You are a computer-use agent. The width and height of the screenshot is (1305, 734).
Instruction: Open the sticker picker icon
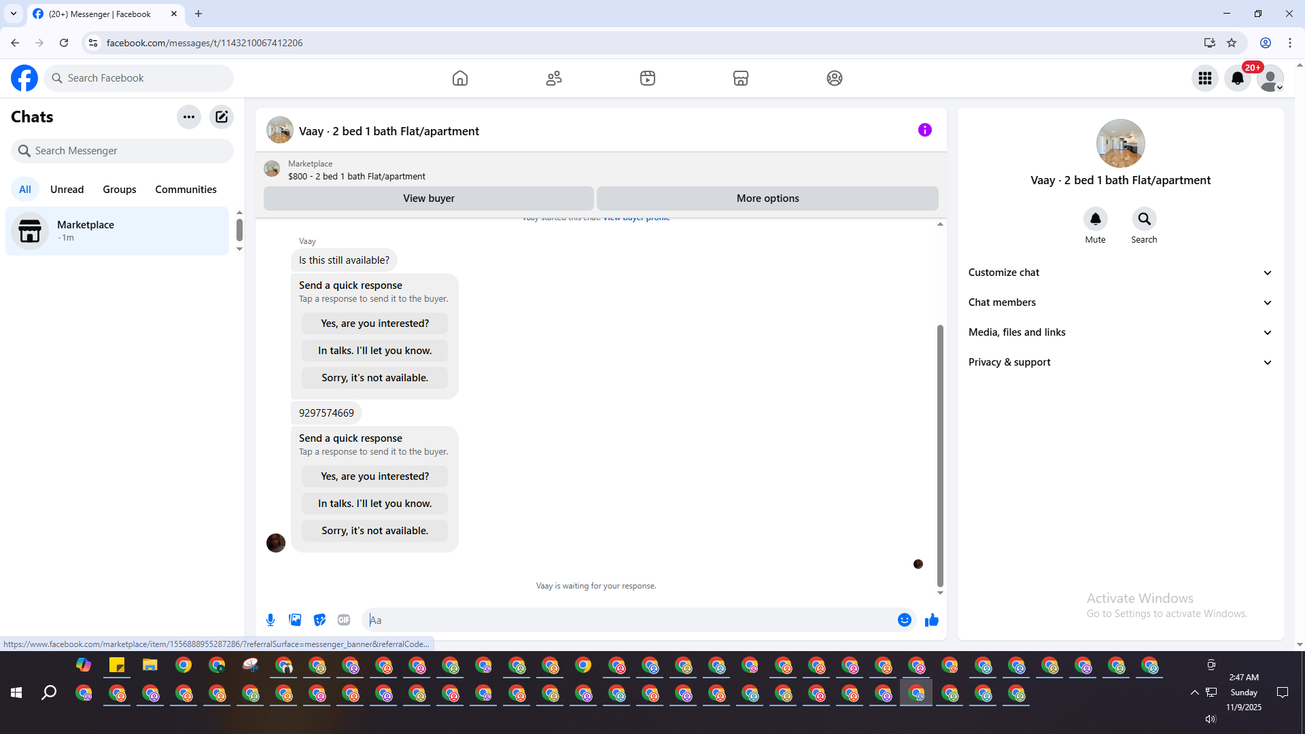(x=319, y=620)
